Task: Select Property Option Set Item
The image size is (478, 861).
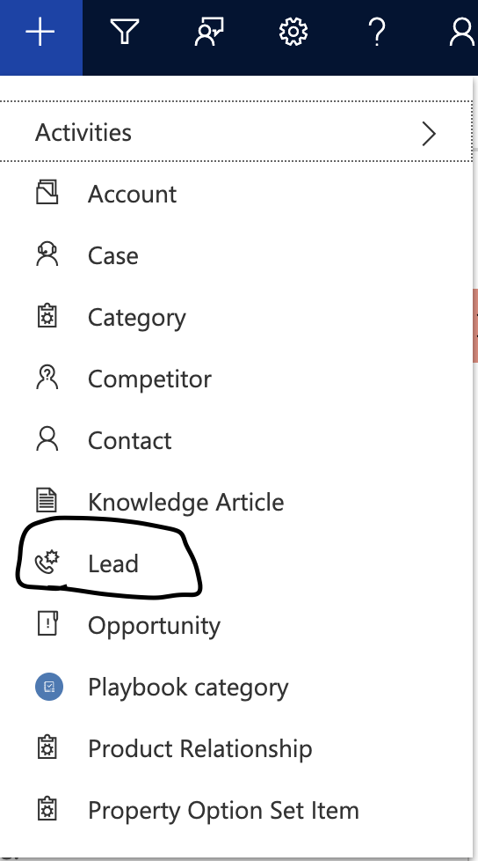Action: (235, 809)
